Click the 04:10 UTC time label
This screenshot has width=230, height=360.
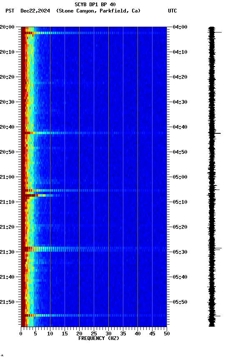point(180,52)
